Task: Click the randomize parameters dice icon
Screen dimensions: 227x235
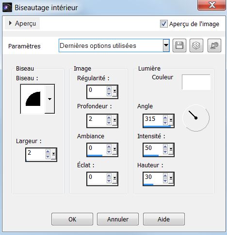Action: pos(196,45)
